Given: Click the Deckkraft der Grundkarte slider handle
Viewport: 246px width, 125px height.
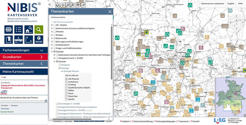Looking at the screenshot, I should click(46, 101).
